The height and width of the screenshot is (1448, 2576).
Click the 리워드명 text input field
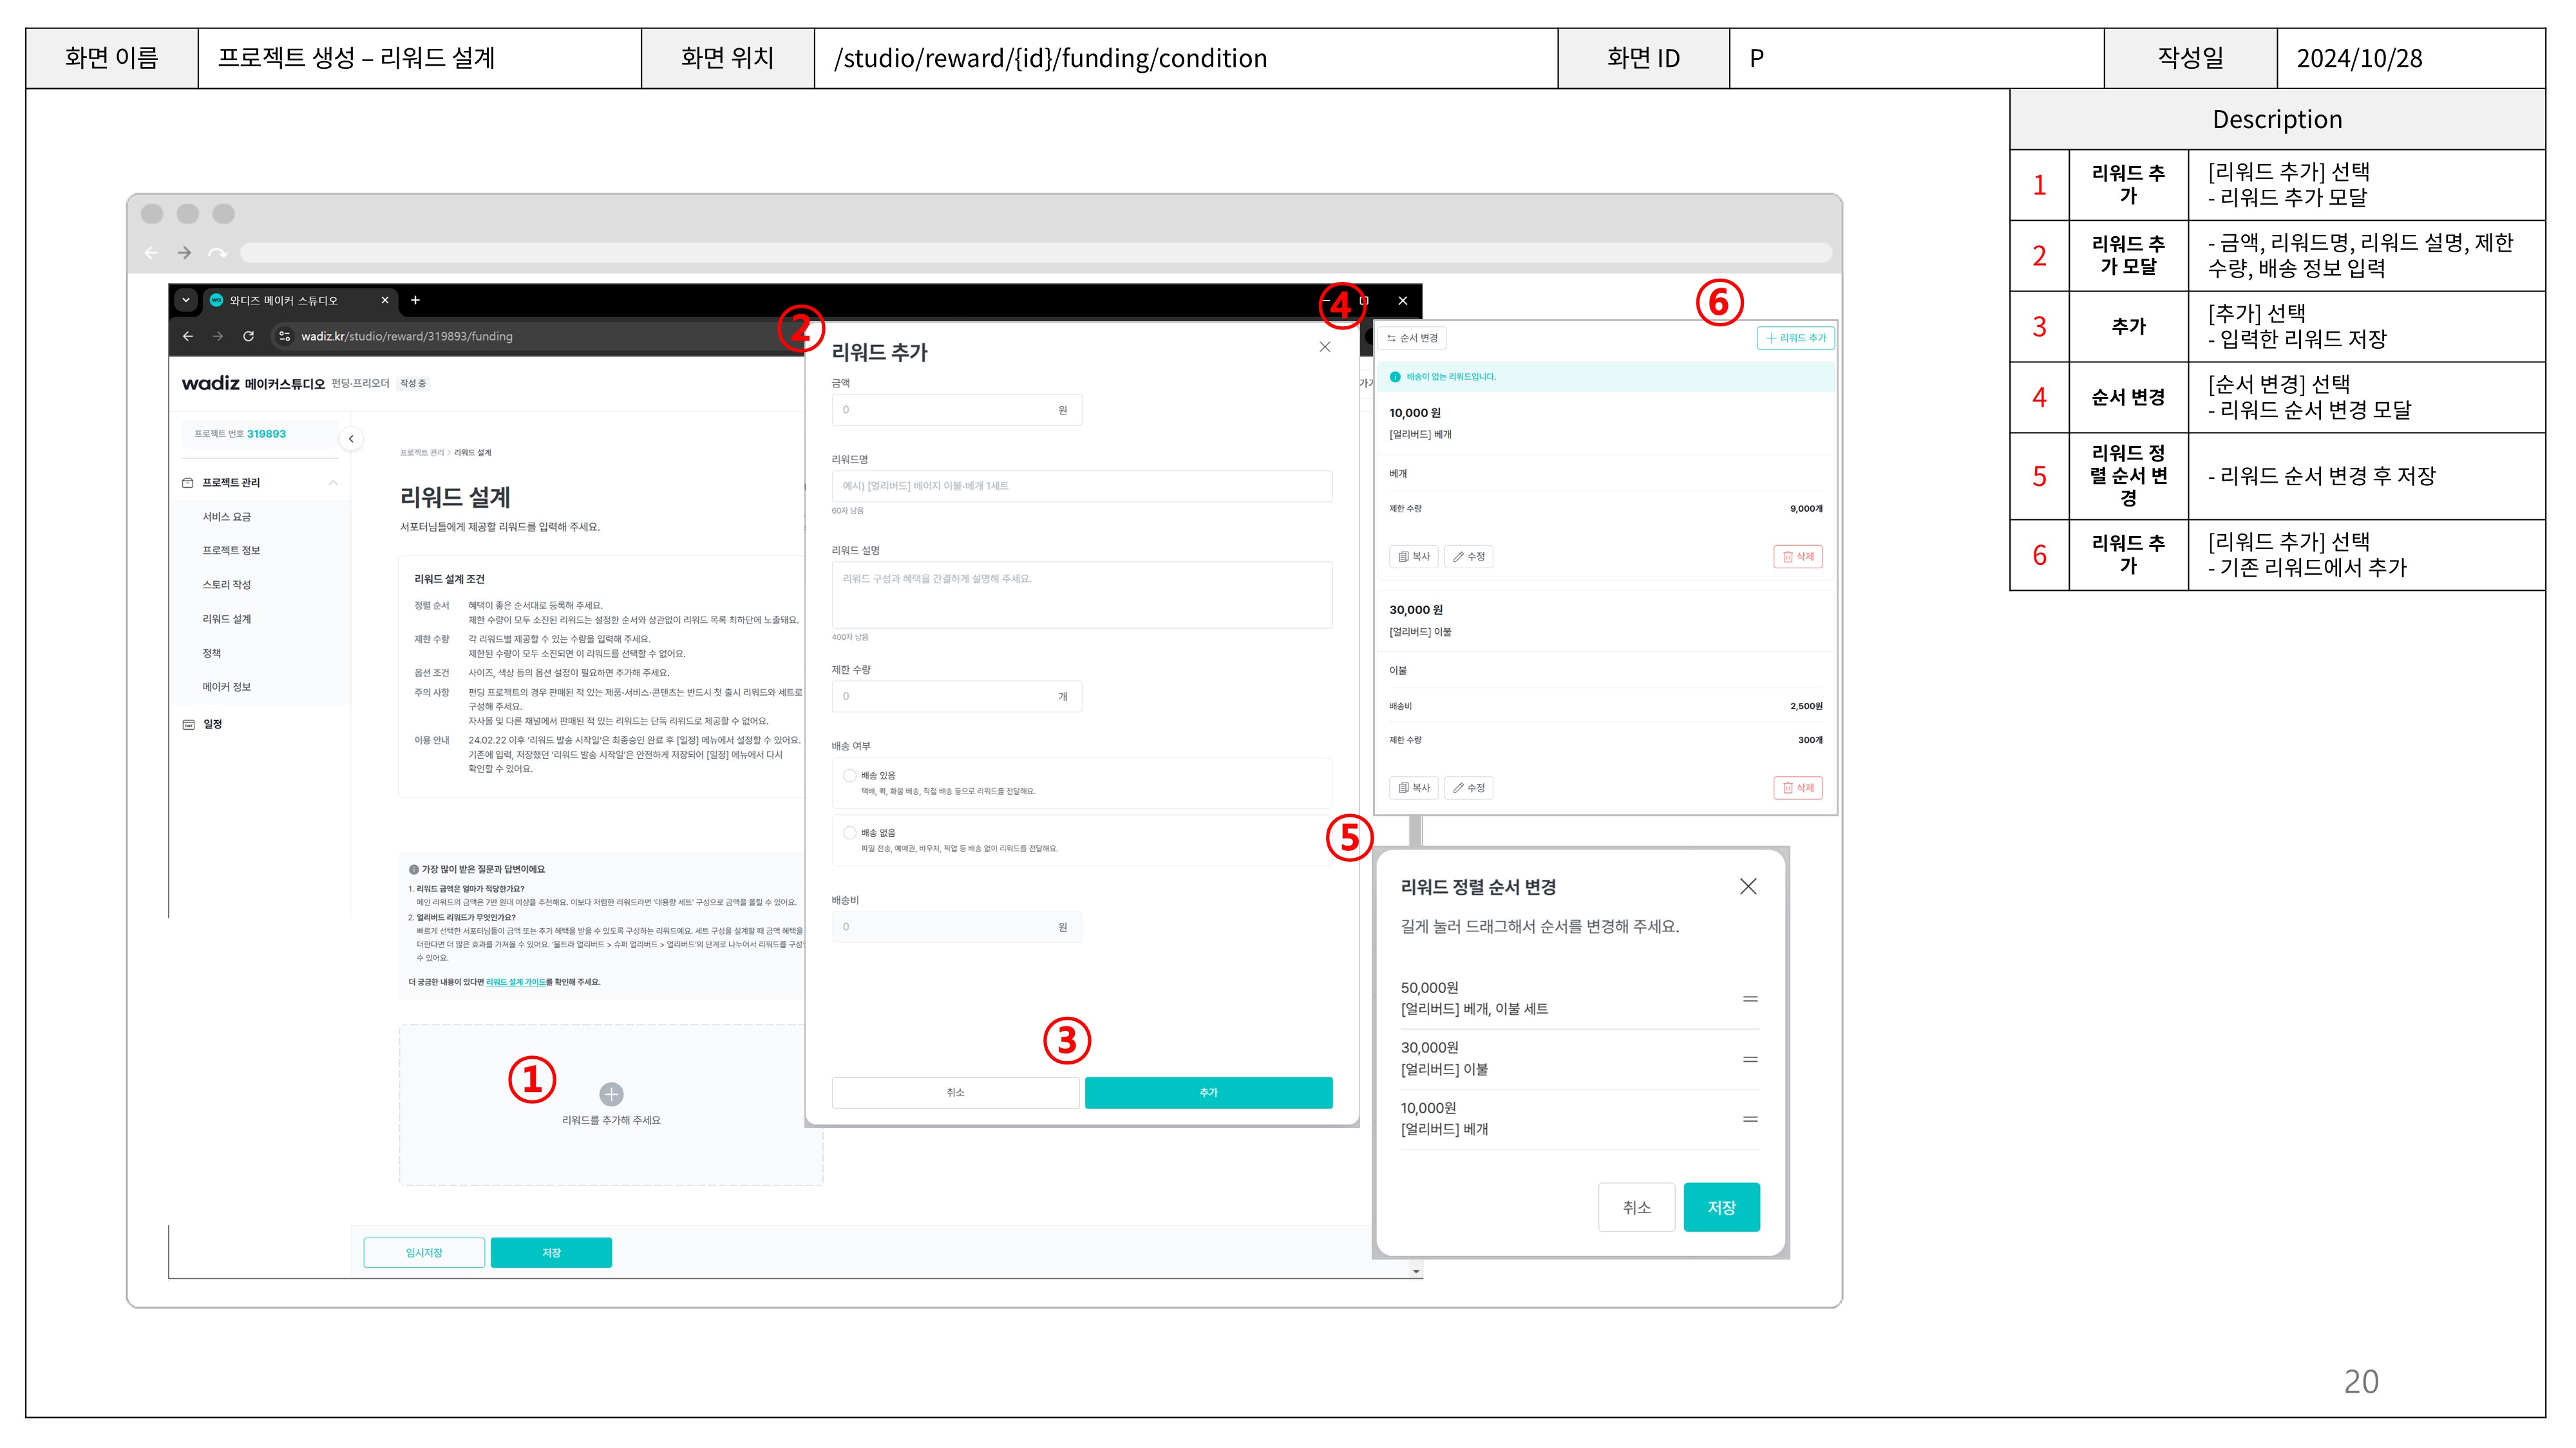pos(1081,486)
